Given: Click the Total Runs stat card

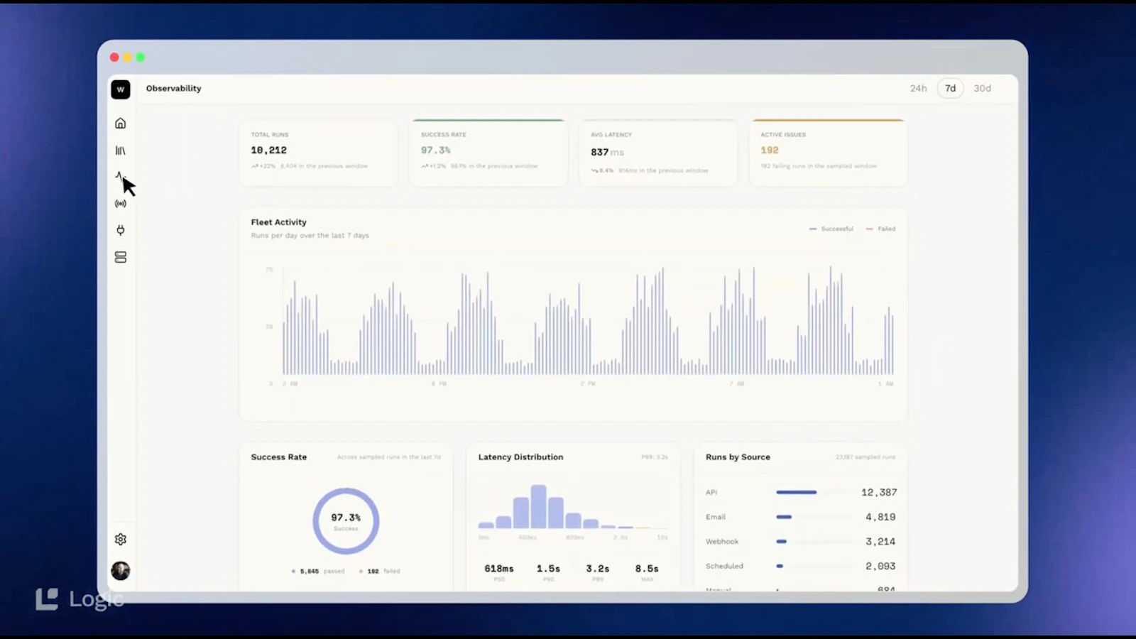Looking at the screenshot, I should (x=318, y=153).
